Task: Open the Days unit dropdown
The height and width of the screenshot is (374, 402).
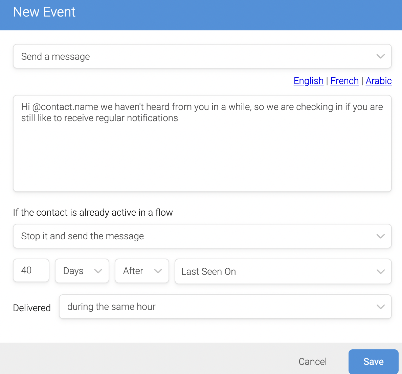Action: pyautogui.click(x=82, y=271)
